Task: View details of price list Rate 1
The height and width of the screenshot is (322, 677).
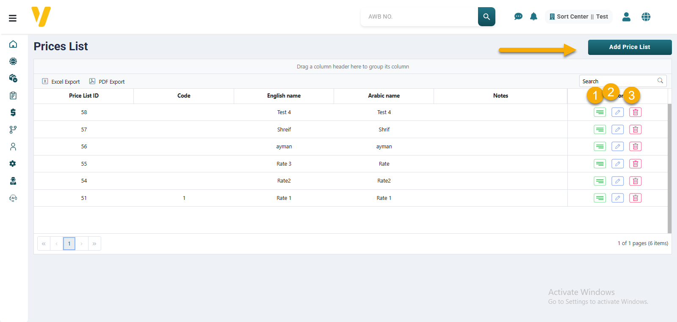Action: 600,198
